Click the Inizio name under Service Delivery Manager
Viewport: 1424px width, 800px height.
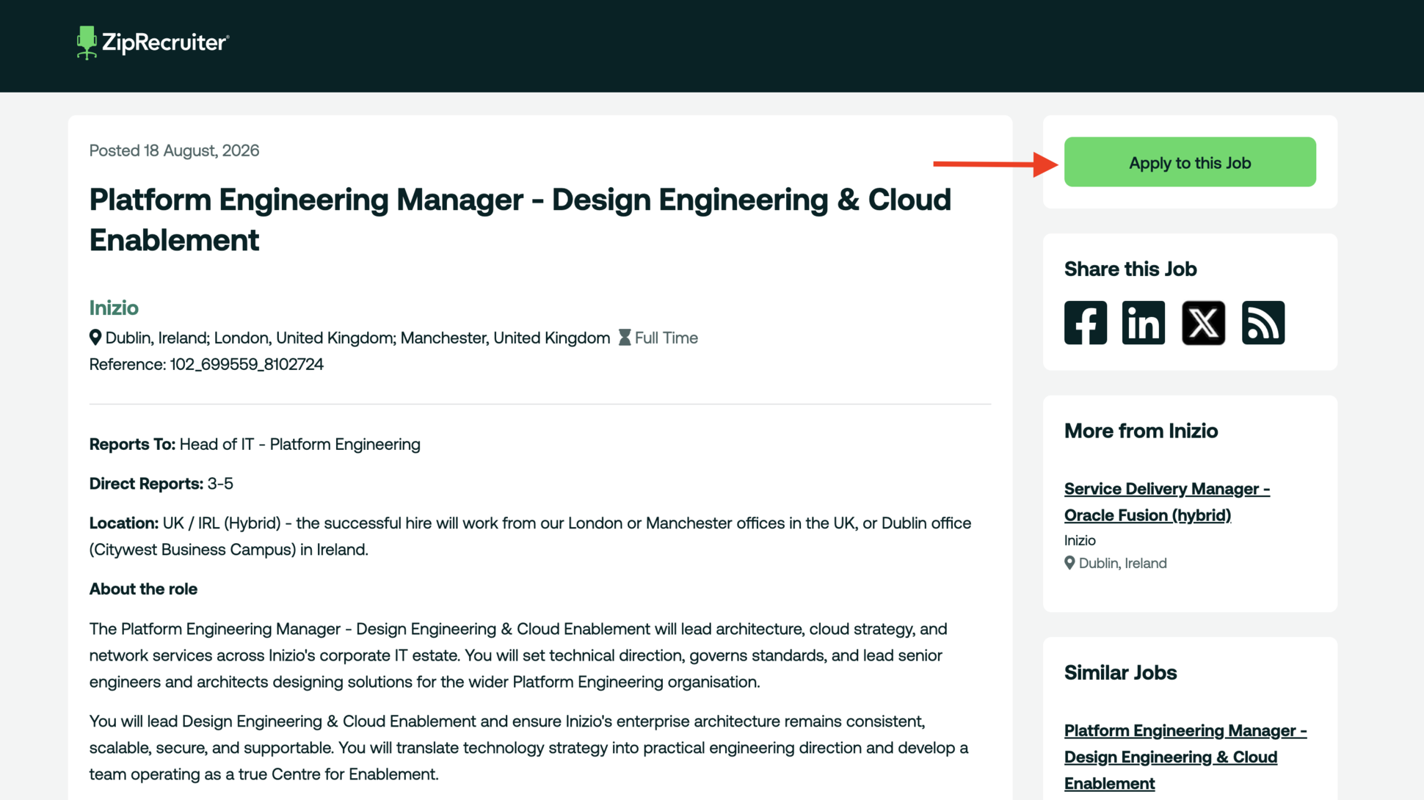pyautogui.click(x=1080, y=540)
